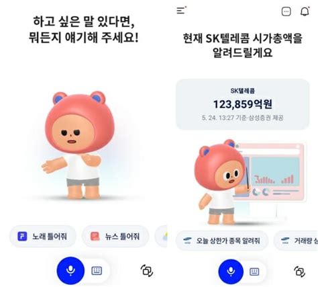This screenshot has height=287, width=318.
Task: Tap the bear character on left screen
Action: 77,145
